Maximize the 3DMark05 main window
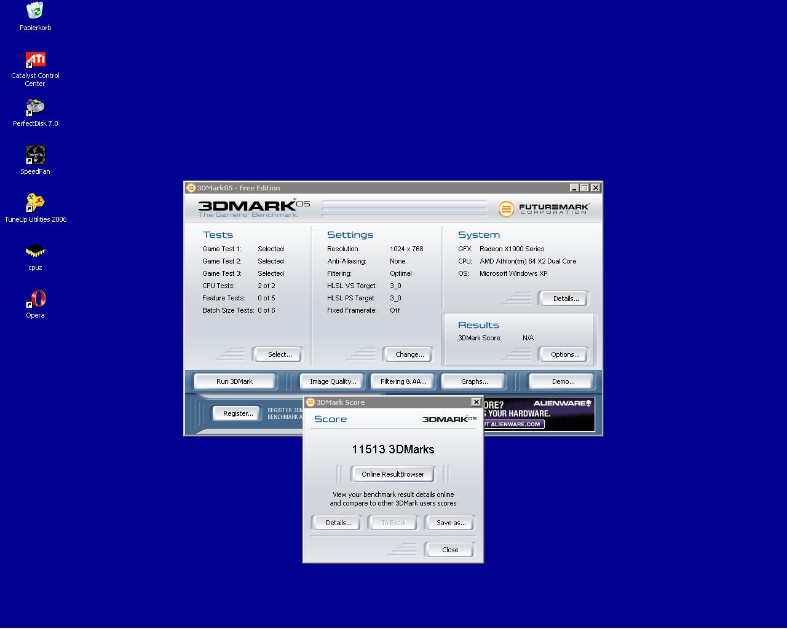This screenshot has width=787, height=629. [x=585, y=188]
